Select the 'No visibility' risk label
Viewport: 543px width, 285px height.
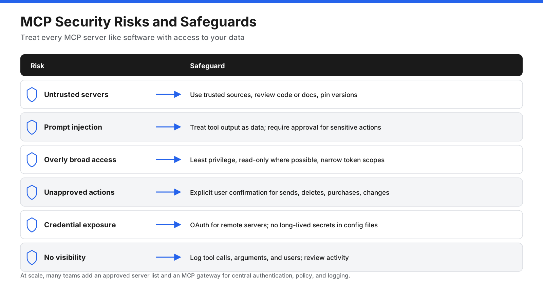pos(65,258)
